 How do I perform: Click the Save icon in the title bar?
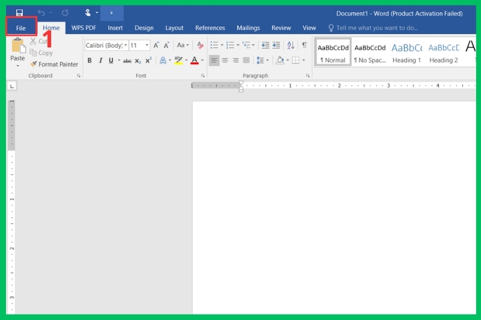19,13
